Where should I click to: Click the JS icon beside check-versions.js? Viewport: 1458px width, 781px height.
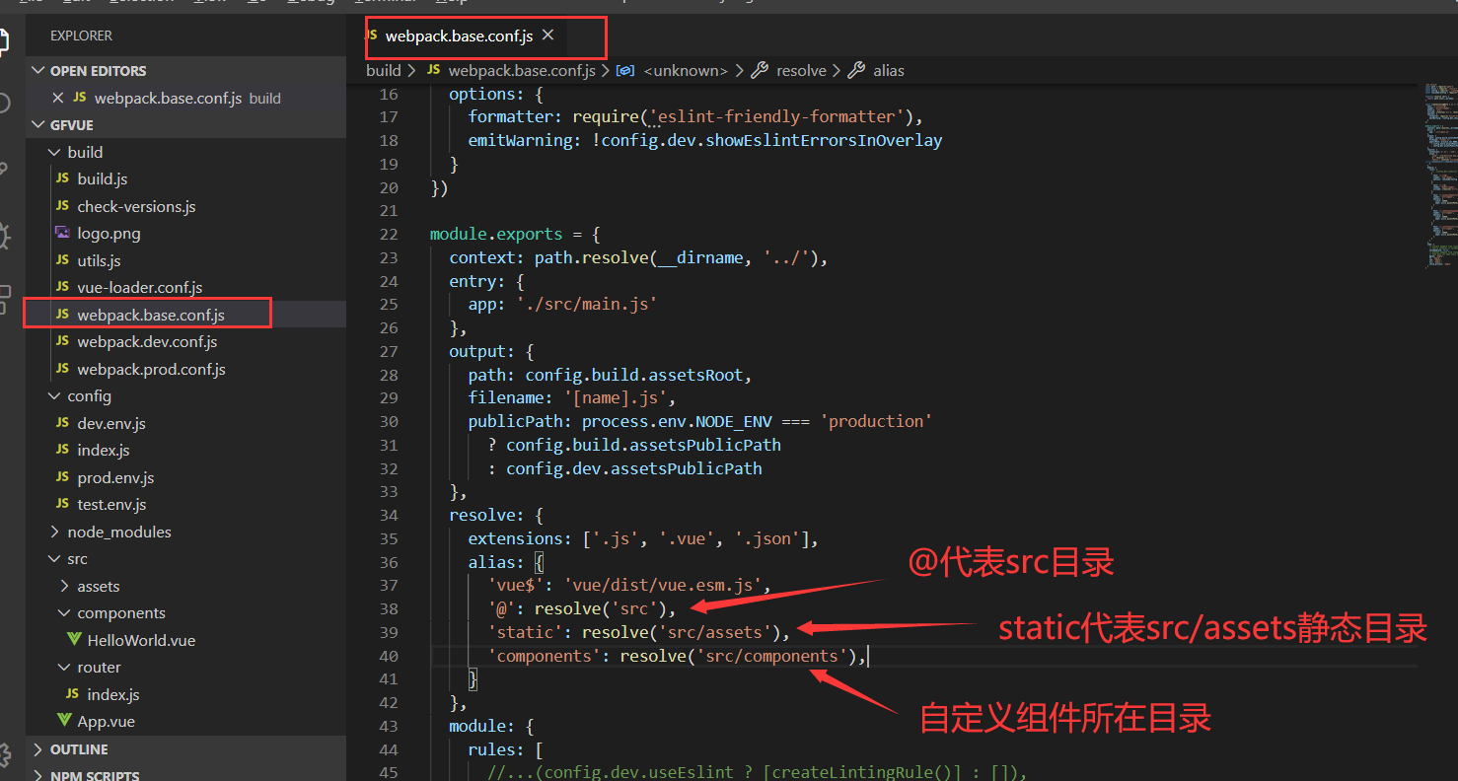[62, 206]
